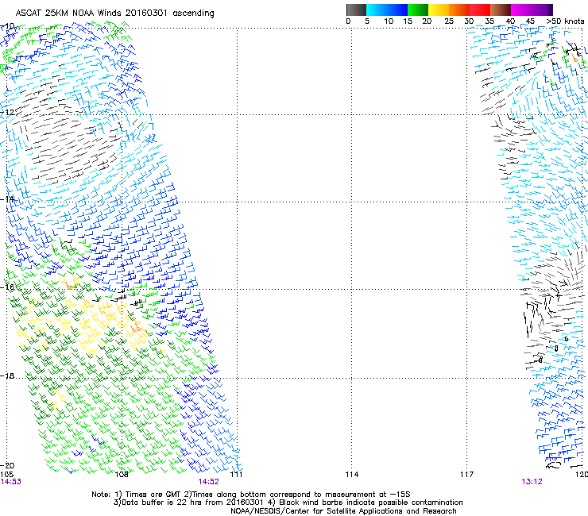588x516 pixels.
Task: Click the 114 longitude axis label
Action: [351, 475]
